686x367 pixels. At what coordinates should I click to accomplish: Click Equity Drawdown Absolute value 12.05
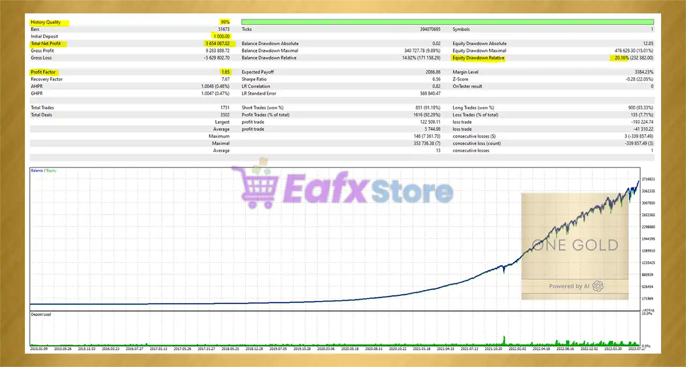[648, 43]
